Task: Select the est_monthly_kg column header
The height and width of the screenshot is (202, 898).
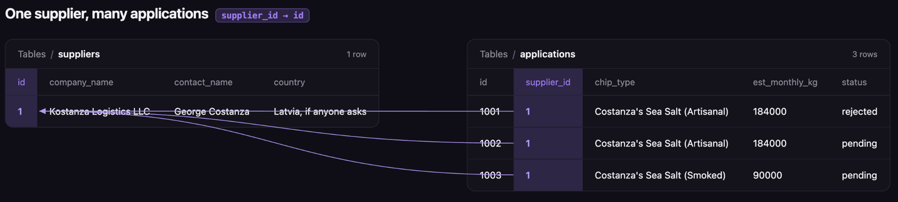Action: (785, 82)
